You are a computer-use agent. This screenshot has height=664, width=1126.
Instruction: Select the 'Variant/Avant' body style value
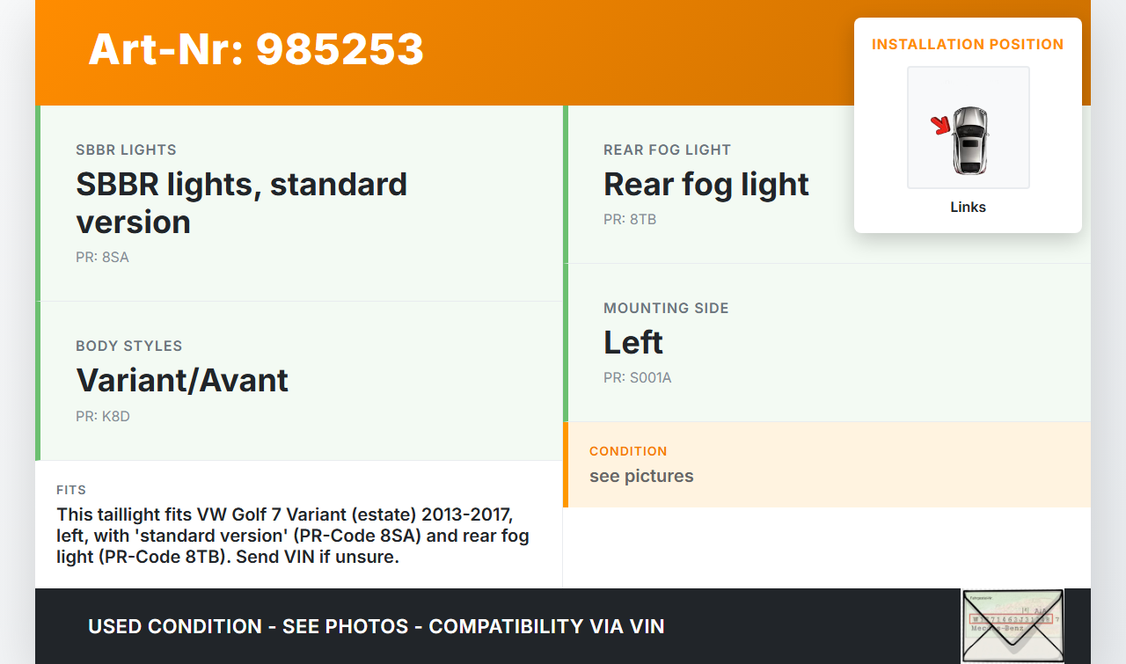pyautogui.click(x=182, y=381)
